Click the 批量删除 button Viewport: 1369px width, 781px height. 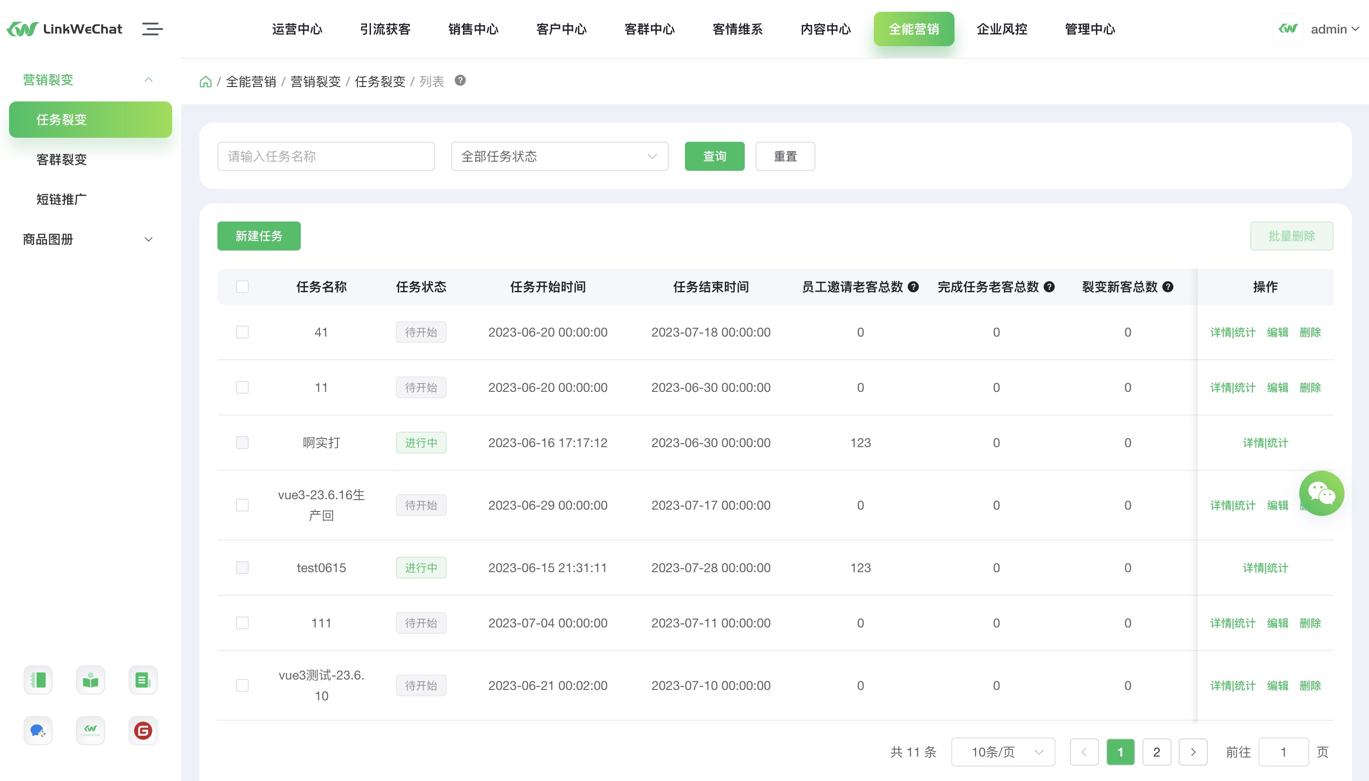pyautogui.click(x=1291, y=236)
